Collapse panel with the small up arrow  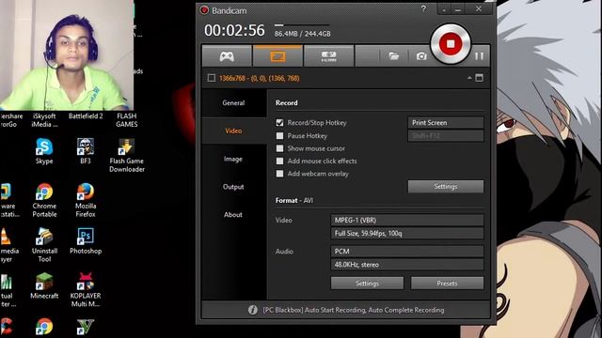click(x=469, y=78)
